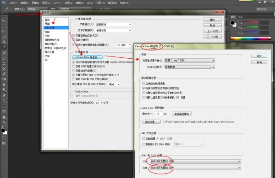This screenshot has height=178, width=275.
Task: Toggle Quick Mask mode icon
Action: pyautogui.click(x=4, y=138)
